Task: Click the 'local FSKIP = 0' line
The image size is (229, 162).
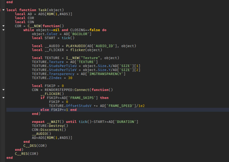Action: pos(48,86)
